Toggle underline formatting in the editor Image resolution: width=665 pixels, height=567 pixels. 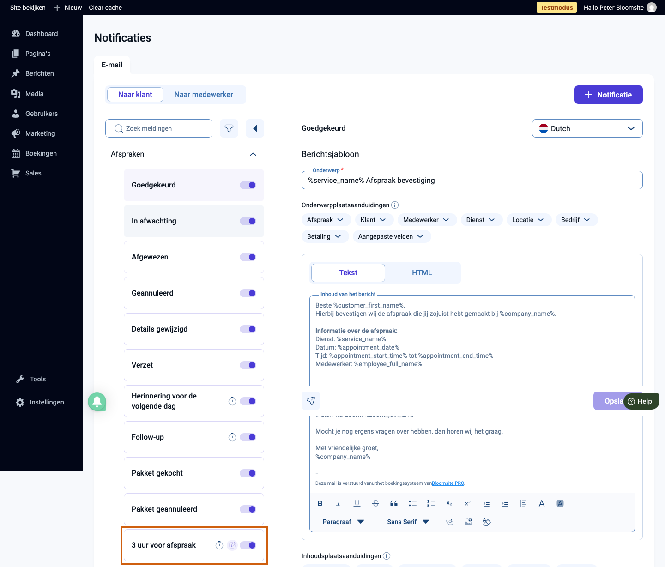(x=357, y=503)
